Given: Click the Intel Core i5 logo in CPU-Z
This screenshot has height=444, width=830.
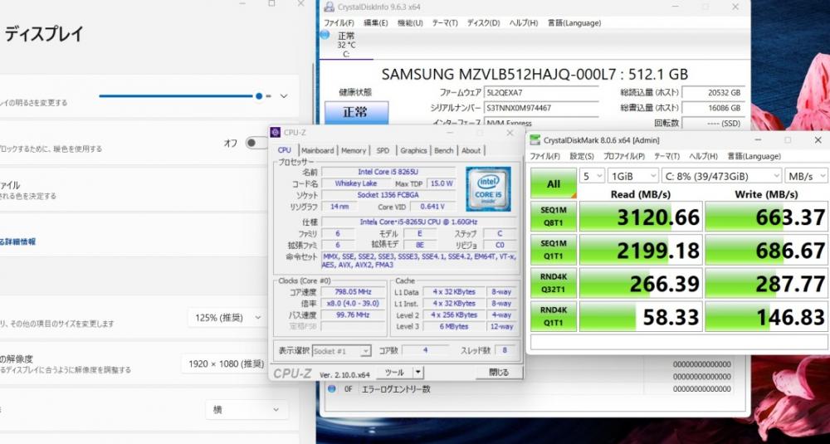Looking at the screenshot, I should coord(488,189).
